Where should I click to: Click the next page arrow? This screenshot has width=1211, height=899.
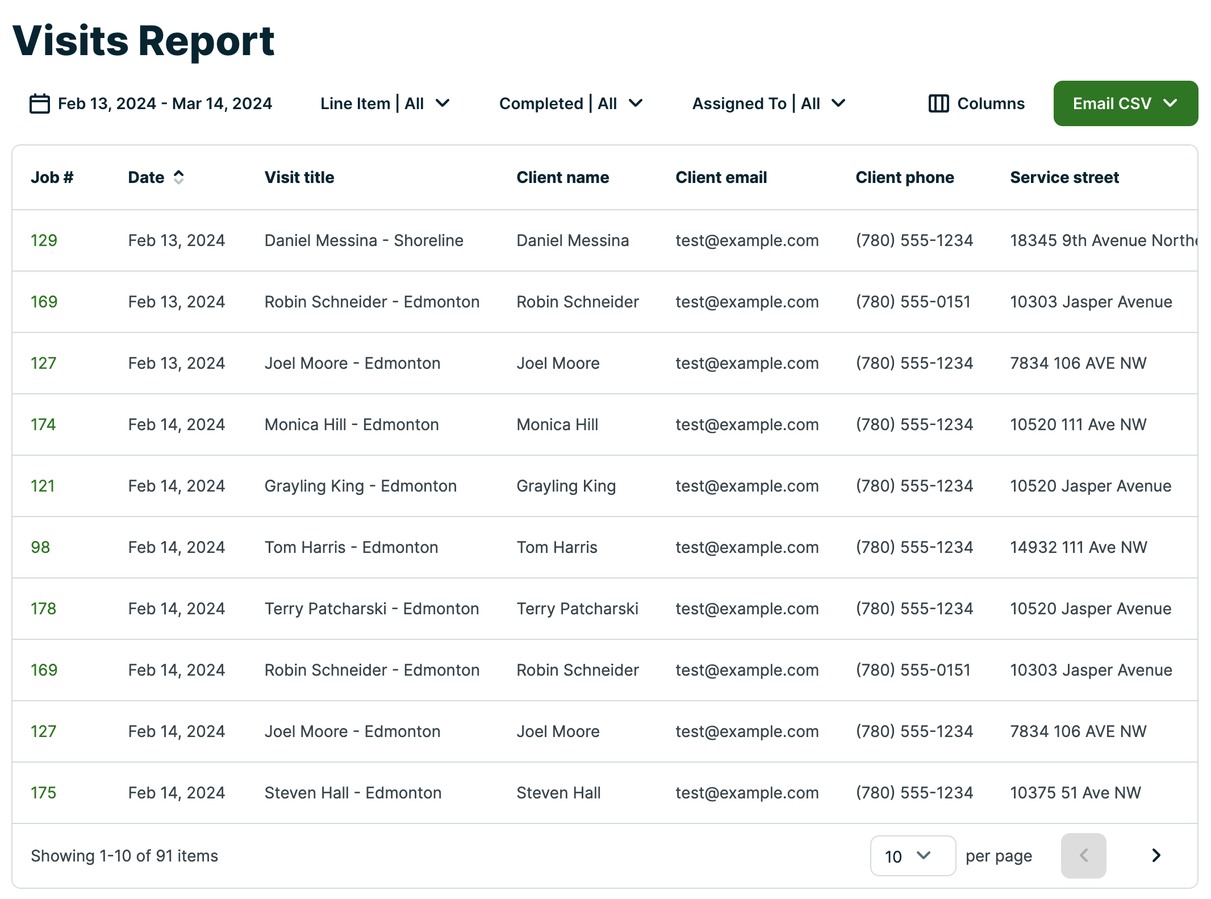1155,856
